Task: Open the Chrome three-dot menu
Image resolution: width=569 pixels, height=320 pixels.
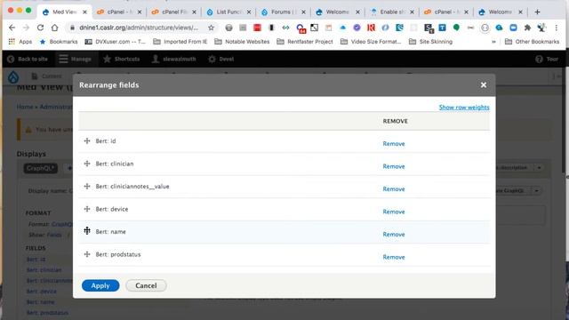Action: coord(556,28)
